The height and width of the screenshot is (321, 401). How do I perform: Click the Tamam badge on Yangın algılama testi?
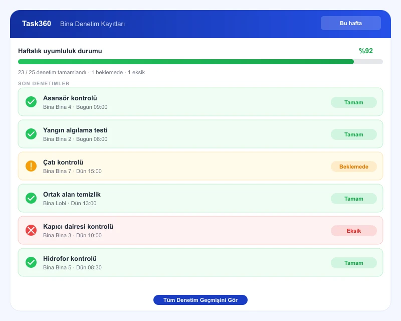(x=354, y=134)
